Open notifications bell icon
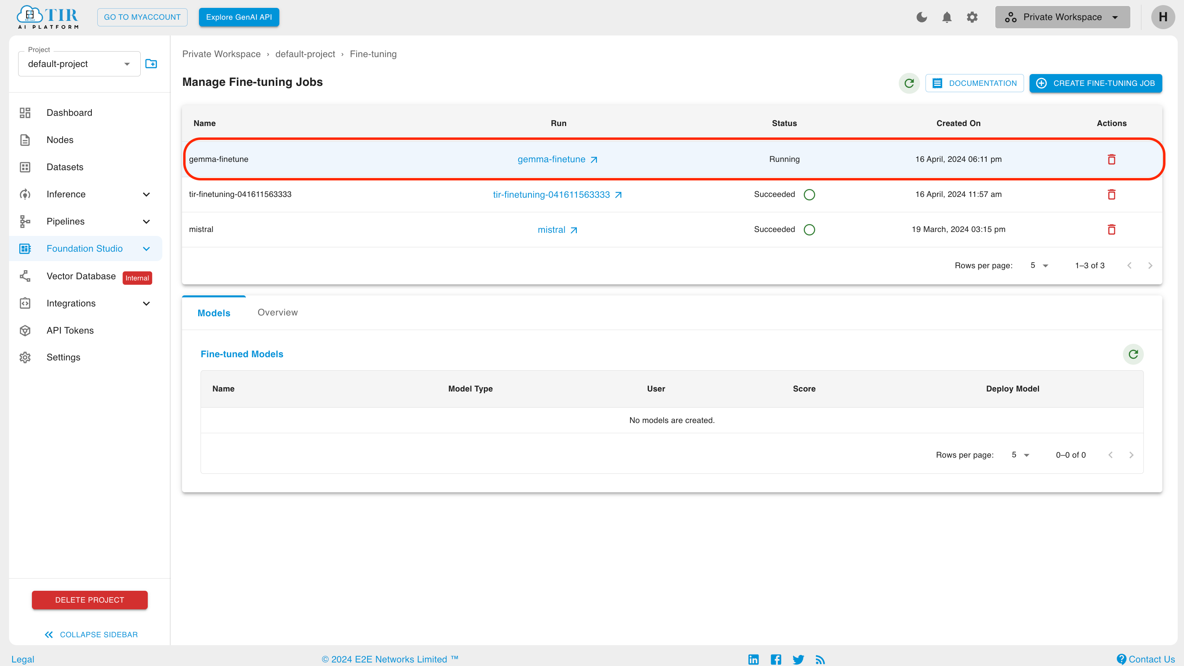 click(947, 17)
